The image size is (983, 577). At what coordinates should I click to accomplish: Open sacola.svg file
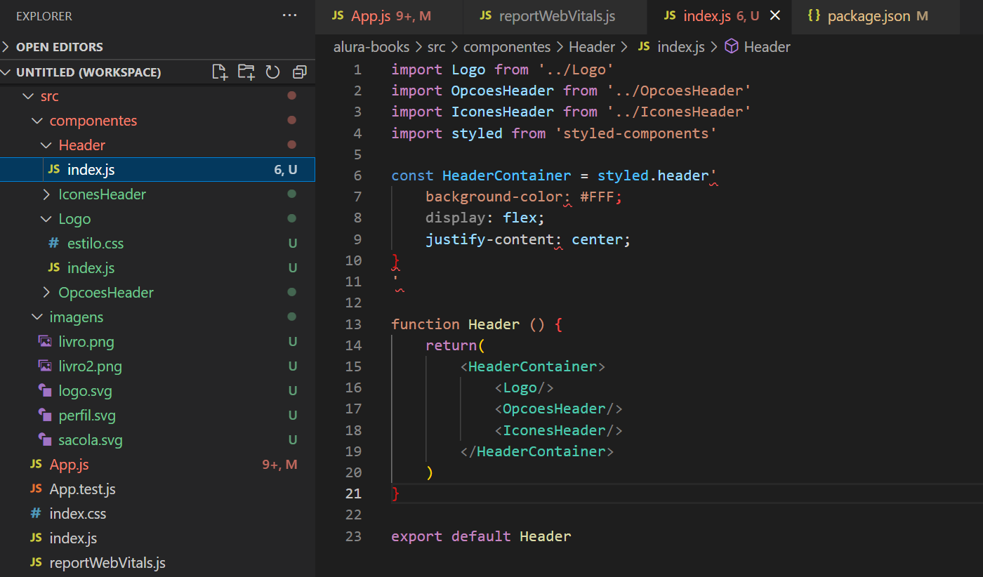(157, 440)
